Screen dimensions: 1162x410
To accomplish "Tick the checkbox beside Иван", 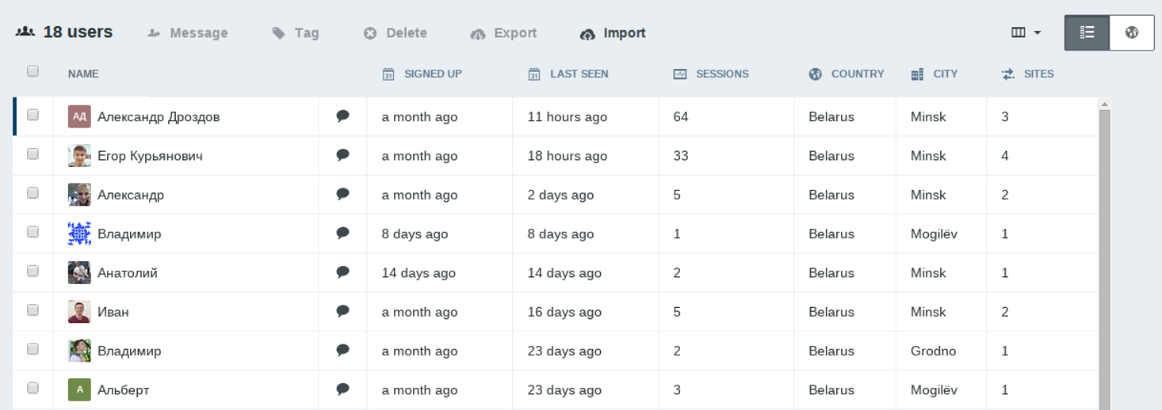I will click(32, 310).
